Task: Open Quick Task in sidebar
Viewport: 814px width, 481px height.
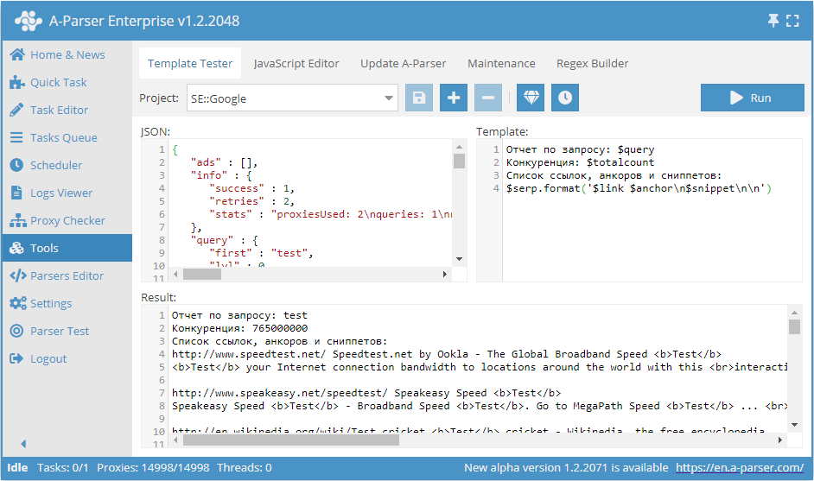Action: click(58, 82)
